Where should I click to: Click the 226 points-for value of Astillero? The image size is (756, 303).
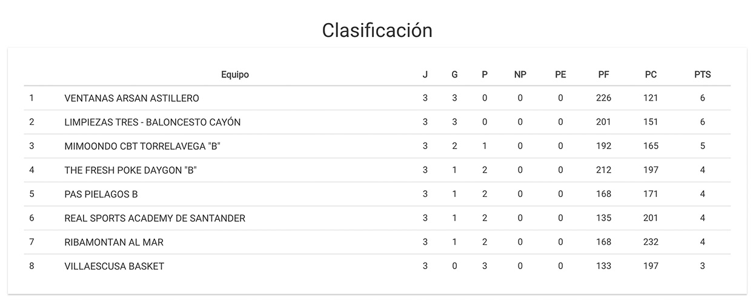603,98
